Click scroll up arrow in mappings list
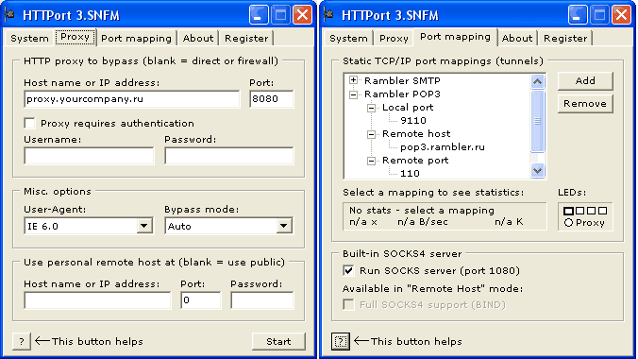Screen dimensions: 638x359 click(x=537, y=81)
